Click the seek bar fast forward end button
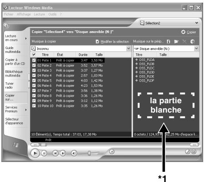 pyautogui.click(x=194, y=145)
